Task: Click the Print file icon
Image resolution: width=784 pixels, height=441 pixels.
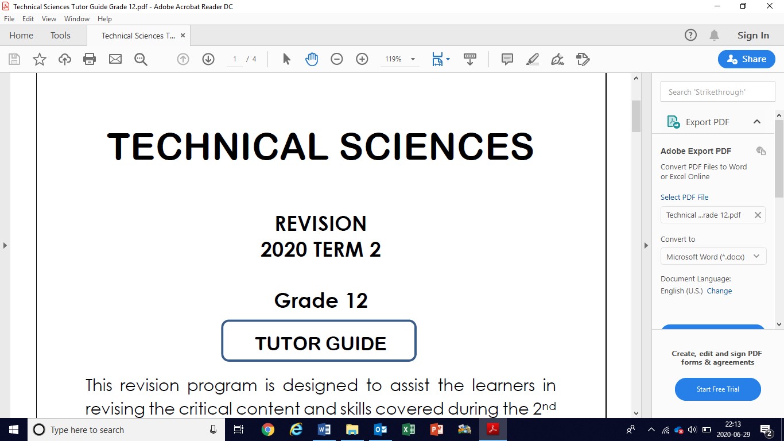Action: coord(90,59)
